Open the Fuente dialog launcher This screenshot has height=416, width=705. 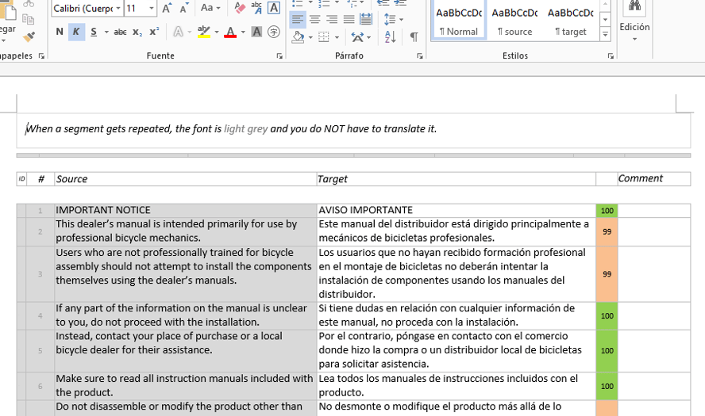(x=279, y=56)
